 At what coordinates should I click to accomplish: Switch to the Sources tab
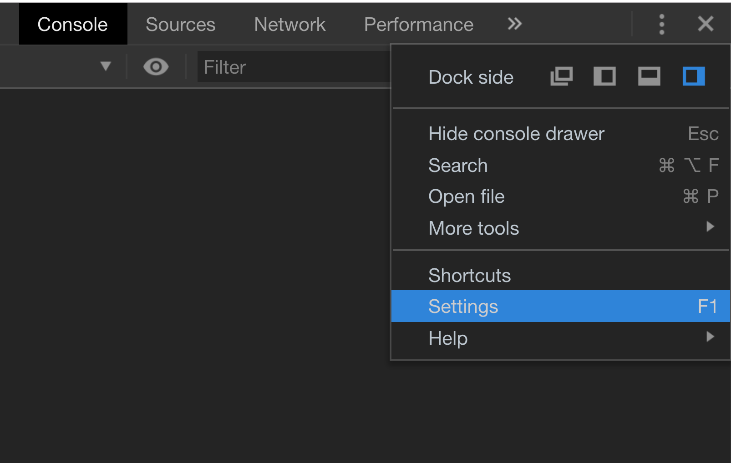(180, 25)
